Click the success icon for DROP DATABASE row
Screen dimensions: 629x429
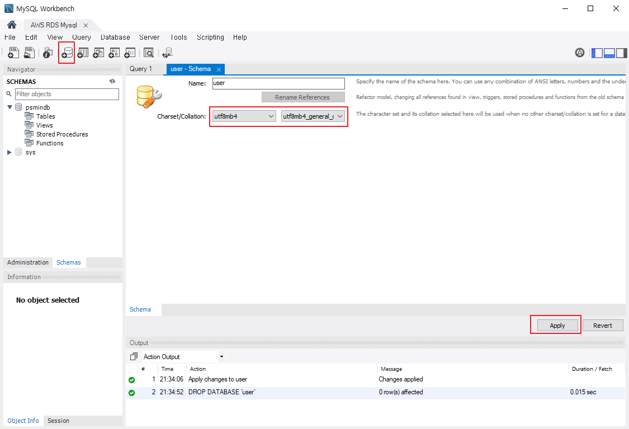pyautogui.click(x=131, y=393)
